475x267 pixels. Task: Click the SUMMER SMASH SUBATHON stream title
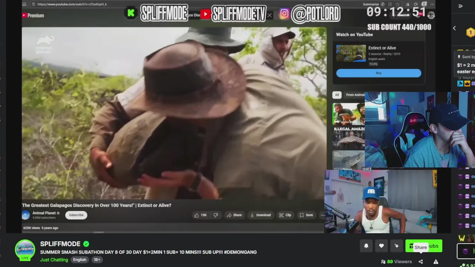point(148,252)
